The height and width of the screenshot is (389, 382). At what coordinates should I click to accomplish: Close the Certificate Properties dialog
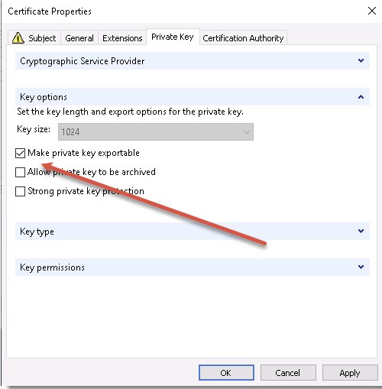click(x=372, y=11)
